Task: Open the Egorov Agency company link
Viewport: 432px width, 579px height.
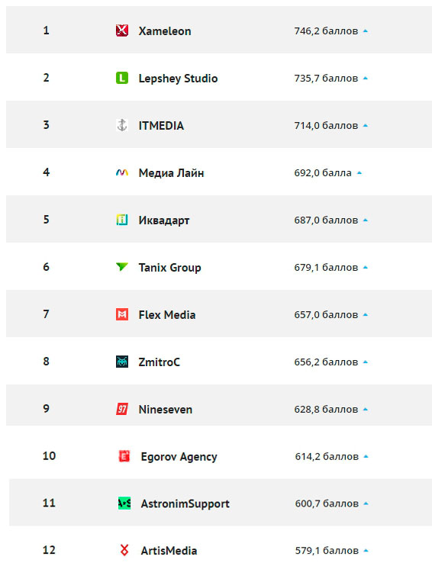Action: (179, 457)
